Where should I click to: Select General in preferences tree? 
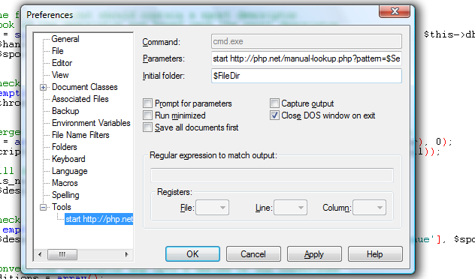65,39
